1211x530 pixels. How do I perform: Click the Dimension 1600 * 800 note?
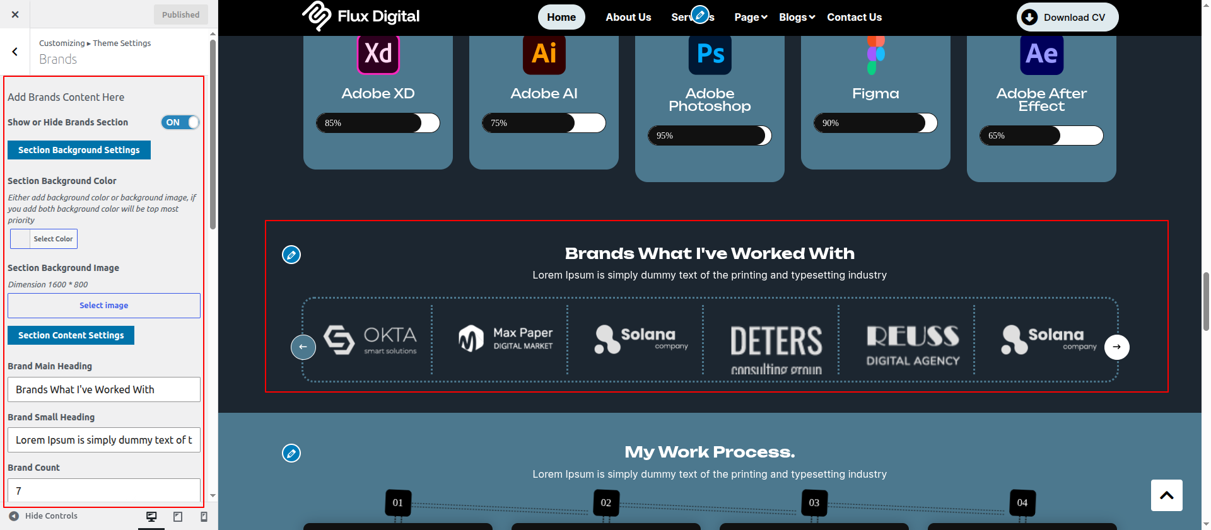pos(48,285)
